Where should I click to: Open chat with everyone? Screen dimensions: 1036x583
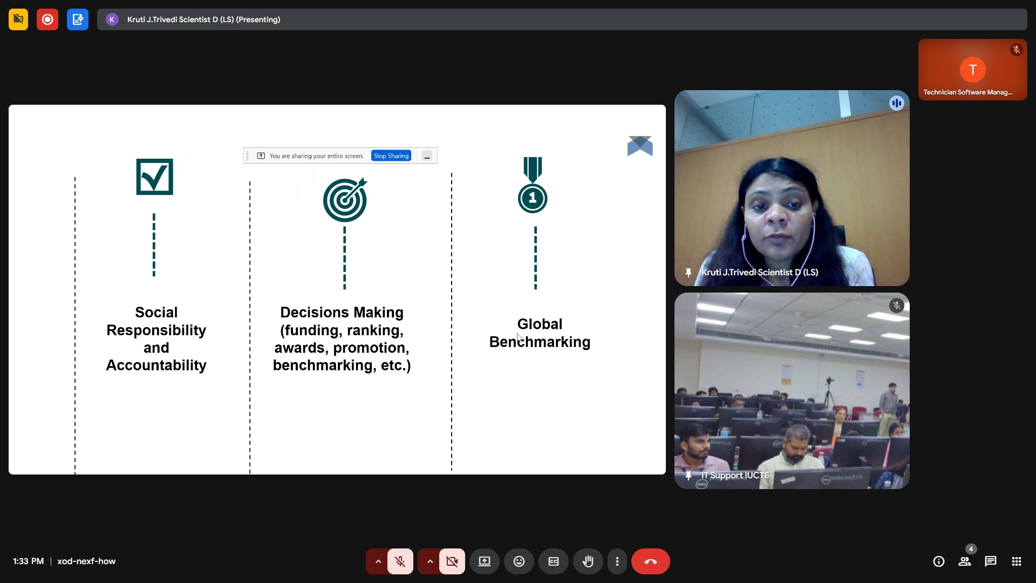(x=990, y=561)
